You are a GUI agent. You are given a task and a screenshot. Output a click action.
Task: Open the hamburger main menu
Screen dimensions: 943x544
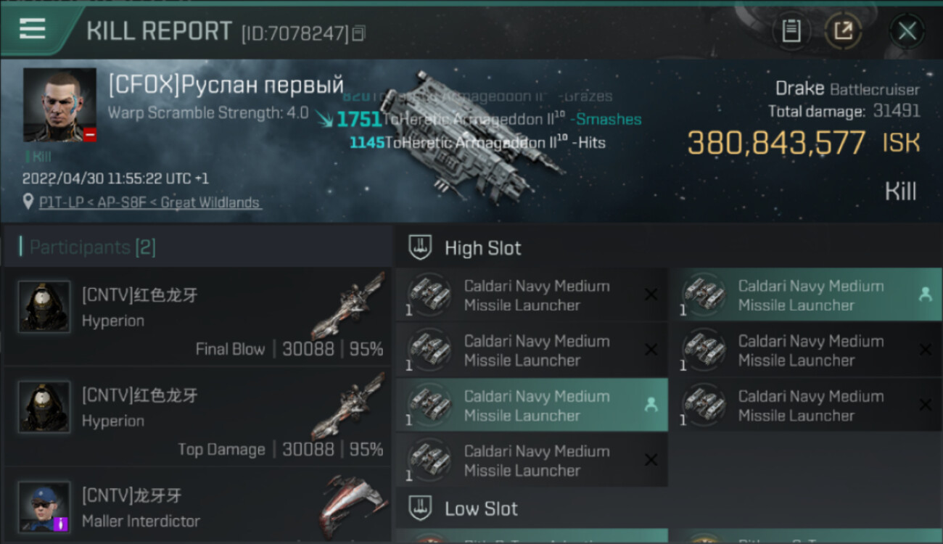point(33,29)
